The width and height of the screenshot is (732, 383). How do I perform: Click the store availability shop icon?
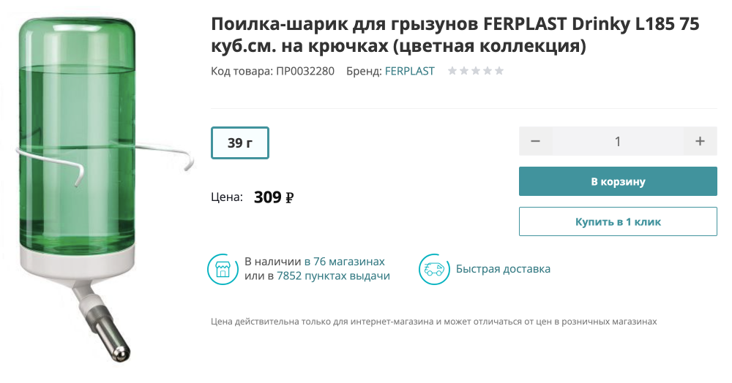pos(222,269)
